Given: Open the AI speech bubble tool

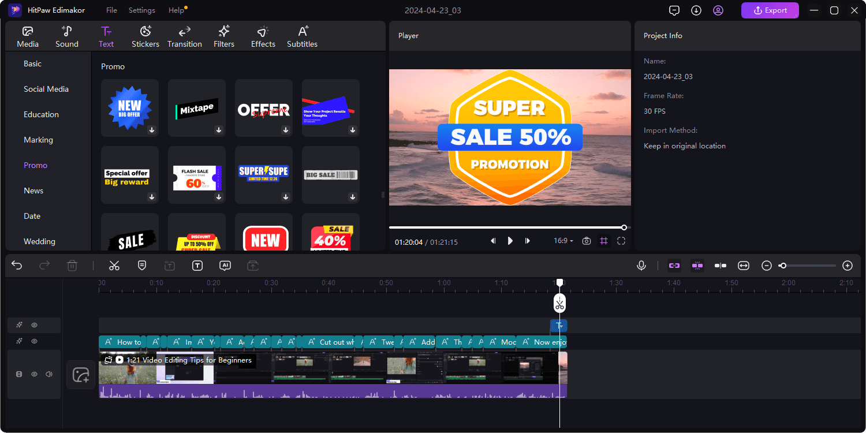Looking at the screenshot, I should coord(225,266).
